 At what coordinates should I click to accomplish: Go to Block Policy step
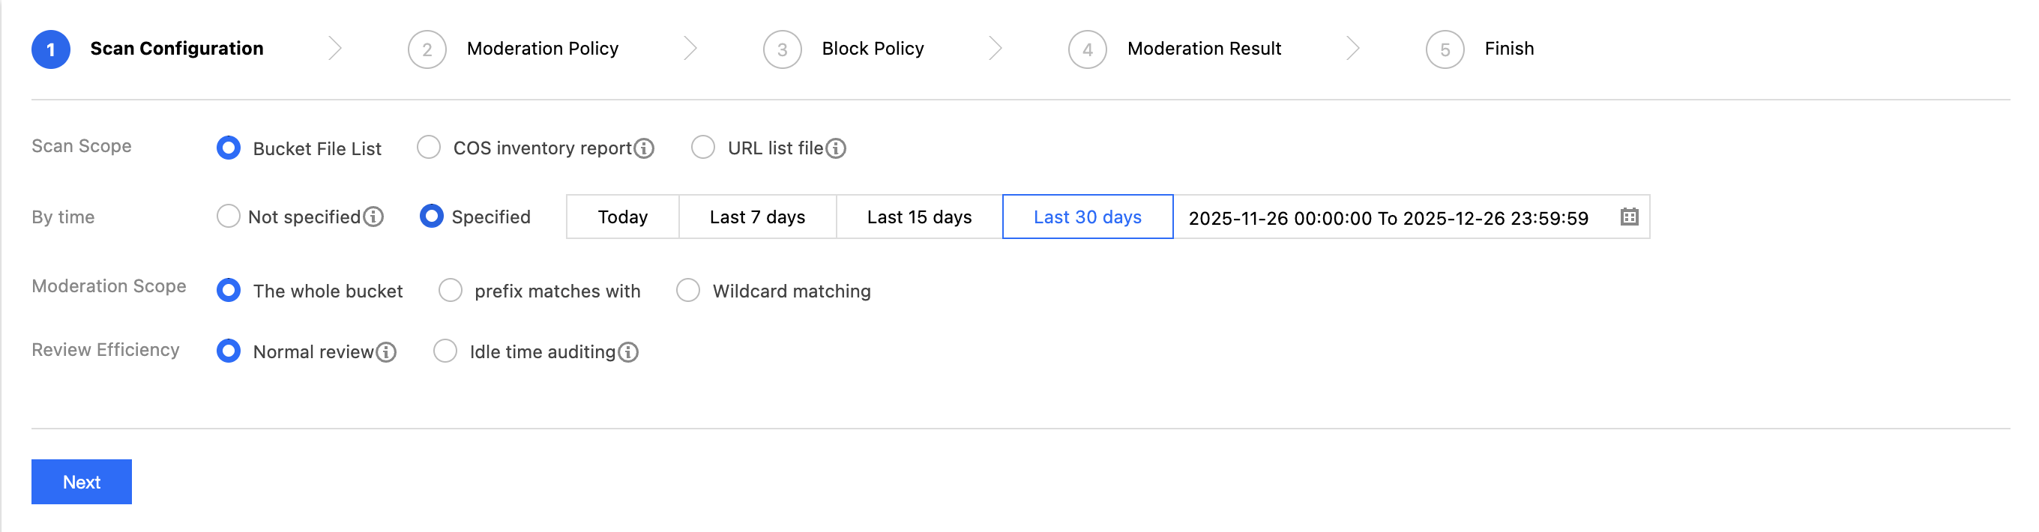873,49
